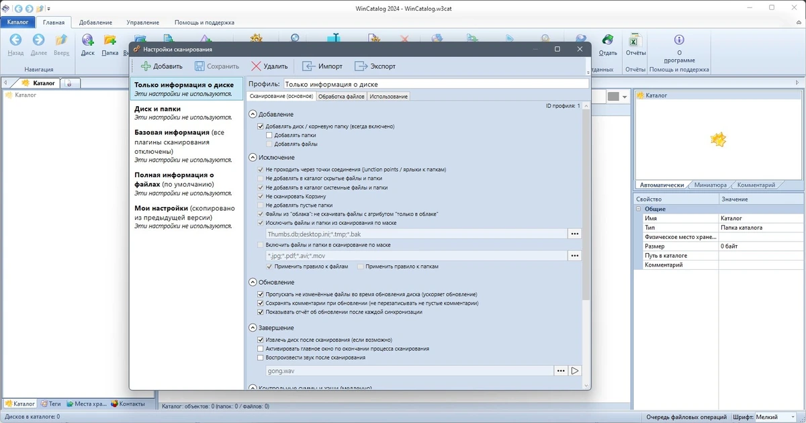Toggle the 'Добавлять файлы' checkbox

click(x=269, y=144)
